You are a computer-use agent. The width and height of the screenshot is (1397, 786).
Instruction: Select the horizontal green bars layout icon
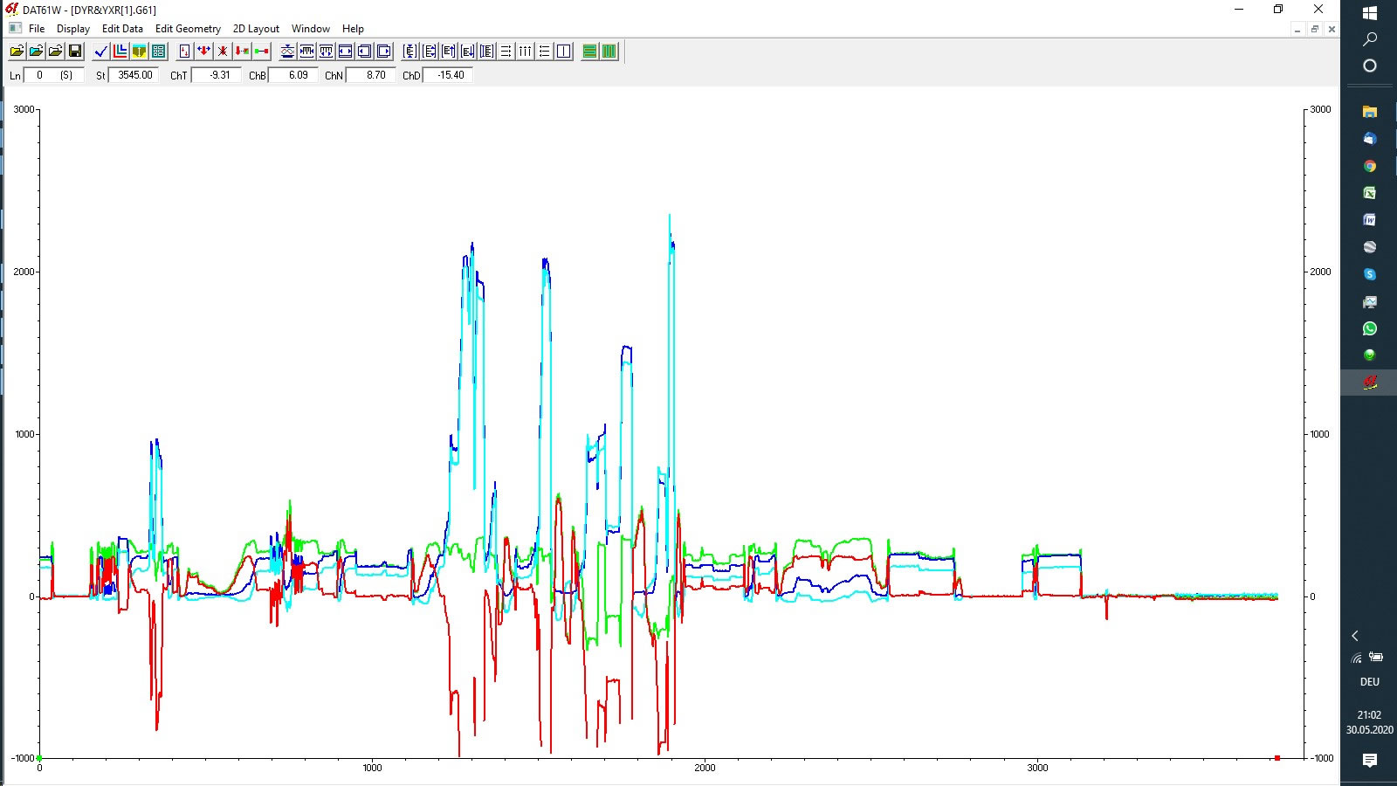590,52
